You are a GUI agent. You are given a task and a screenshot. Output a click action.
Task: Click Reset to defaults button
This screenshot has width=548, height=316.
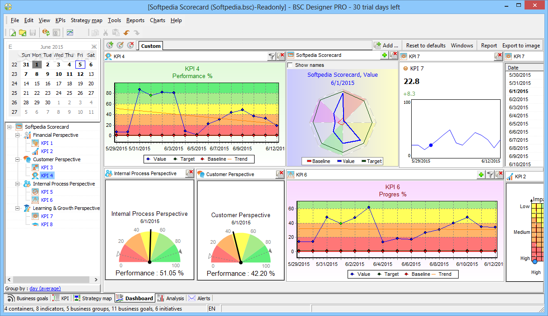pos(426,45)
